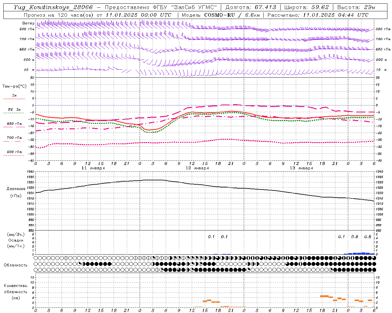Click the Модель COSMO-RU / 6.6км label

221,15
